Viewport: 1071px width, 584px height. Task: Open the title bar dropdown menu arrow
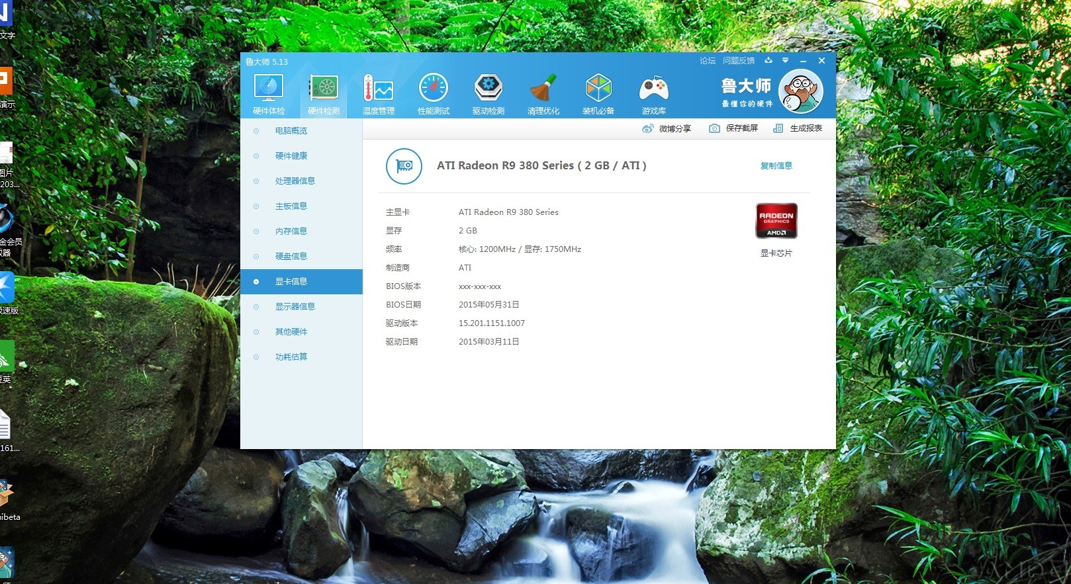tap(785, 60)
